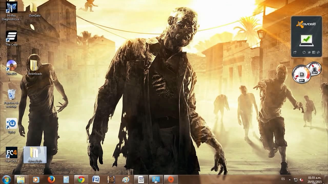Switch to the orange Origin taskbar icon
328x184 pixels.
[171, 180]
